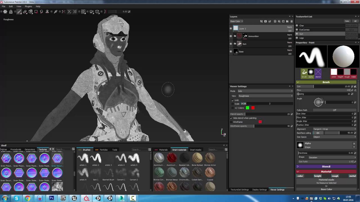Open the File menu

[3, 6]
